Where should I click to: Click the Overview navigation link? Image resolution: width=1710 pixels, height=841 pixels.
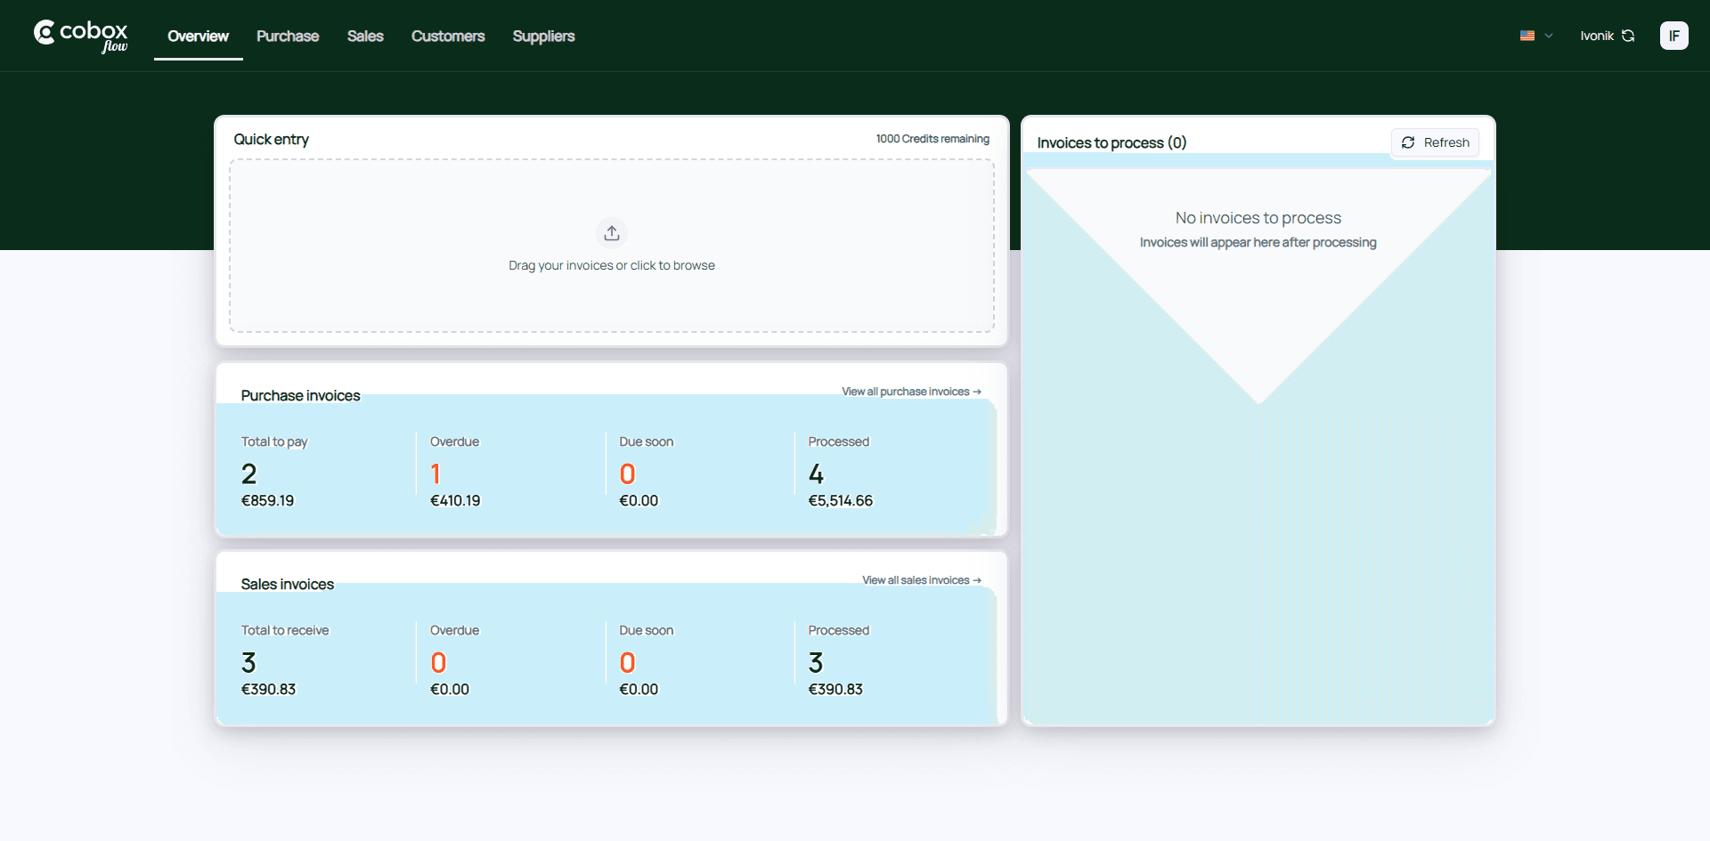coord(198,36)
